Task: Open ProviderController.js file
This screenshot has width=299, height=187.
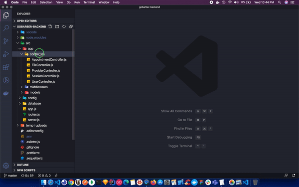Action: tap(43, 71)
